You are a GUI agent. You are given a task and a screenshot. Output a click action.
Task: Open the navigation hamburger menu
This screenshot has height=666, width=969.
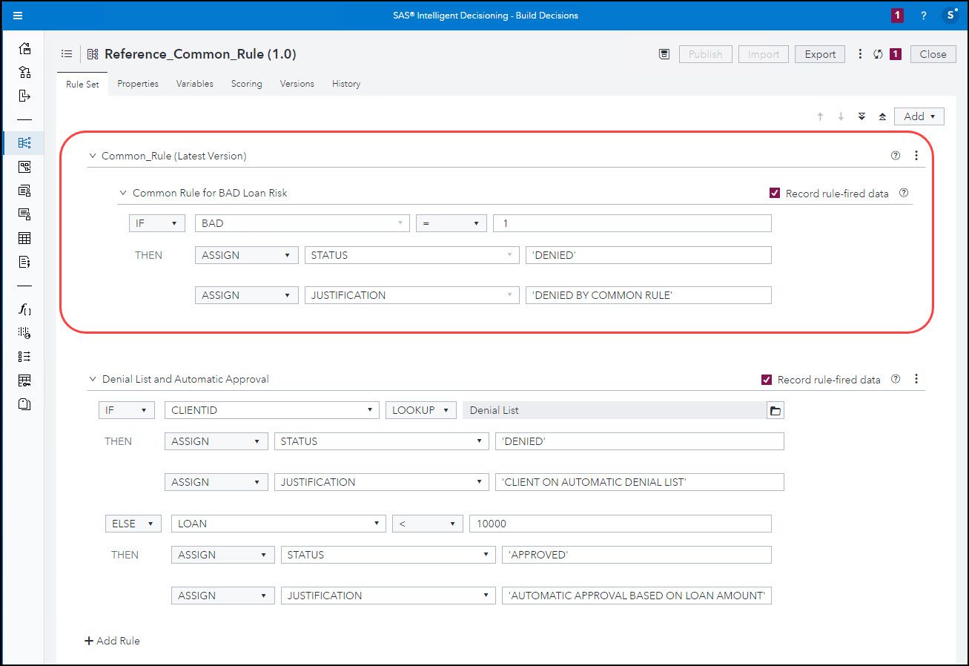pos(19,15)
